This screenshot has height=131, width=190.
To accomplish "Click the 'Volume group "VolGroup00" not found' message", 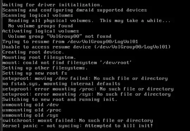I will point(60,37).
